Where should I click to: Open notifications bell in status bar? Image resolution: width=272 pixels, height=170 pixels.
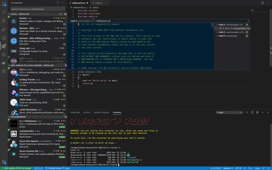pyautogui.click(x=268, y=168)
